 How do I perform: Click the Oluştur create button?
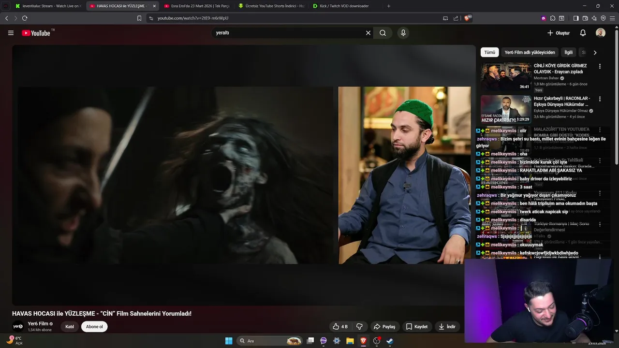[x=558, y=33]
